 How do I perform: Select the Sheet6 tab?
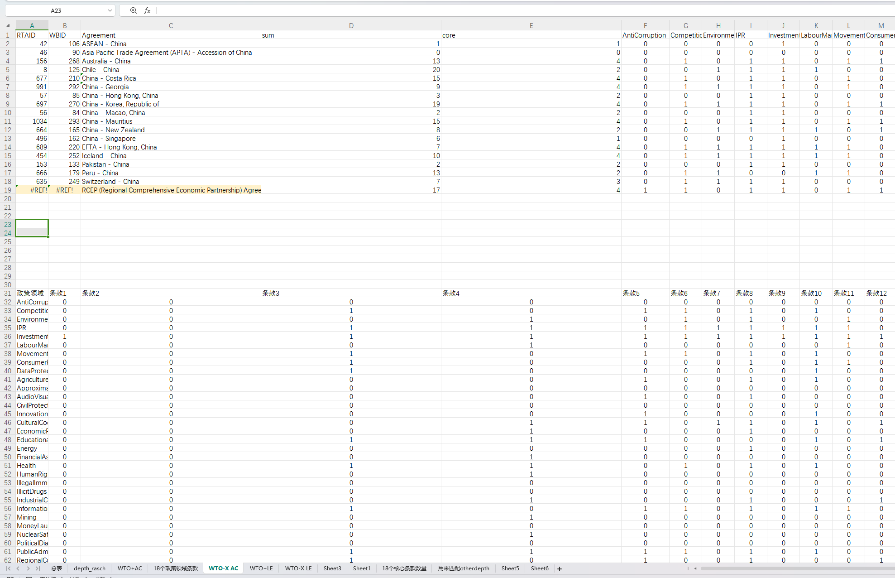click(x=539, y=568)
